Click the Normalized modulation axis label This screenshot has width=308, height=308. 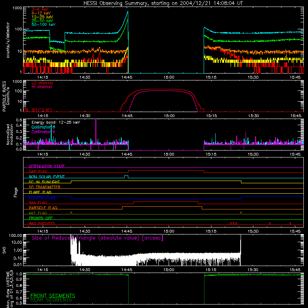pos(10,134)
